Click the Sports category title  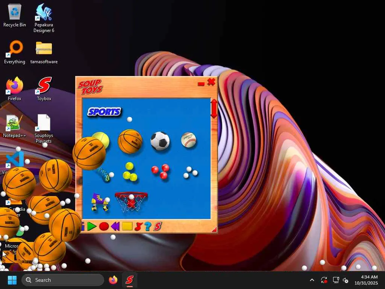click(105, 112)
